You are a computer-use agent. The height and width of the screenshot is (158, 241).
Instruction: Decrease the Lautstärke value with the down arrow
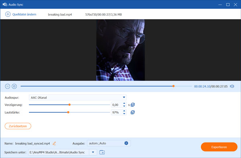click(x=124, y=114)
